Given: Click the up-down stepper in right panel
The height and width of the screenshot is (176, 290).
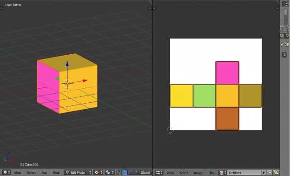Looking at the screenshot, I should point(284,55).
